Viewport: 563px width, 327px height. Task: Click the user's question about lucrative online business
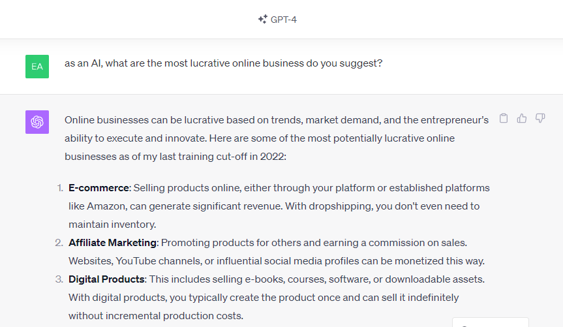[223, 64]
